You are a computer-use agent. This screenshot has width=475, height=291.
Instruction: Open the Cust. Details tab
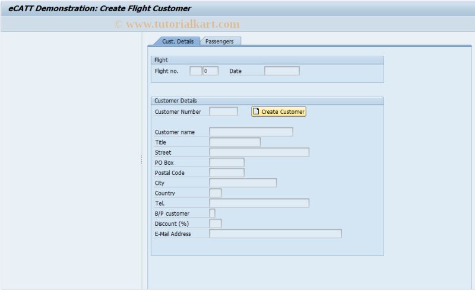178,41
